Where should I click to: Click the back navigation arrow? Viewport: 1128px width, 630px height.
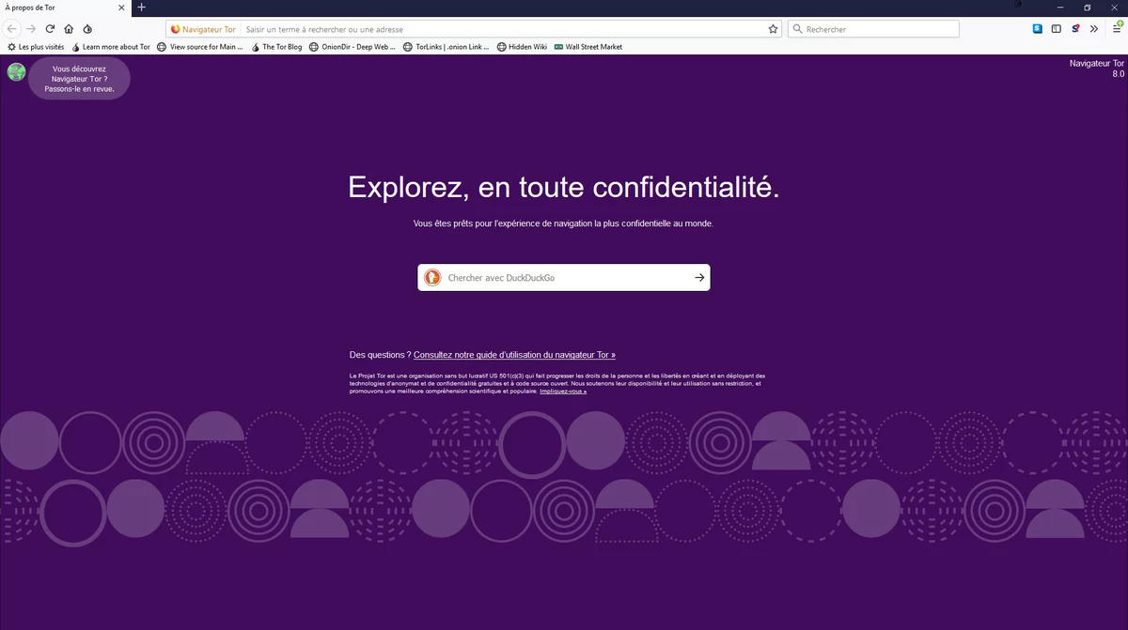[12, 29]
